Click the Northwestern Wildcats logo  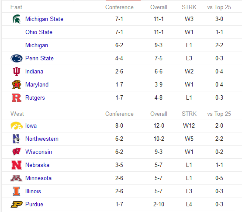(x=16, y=139)
